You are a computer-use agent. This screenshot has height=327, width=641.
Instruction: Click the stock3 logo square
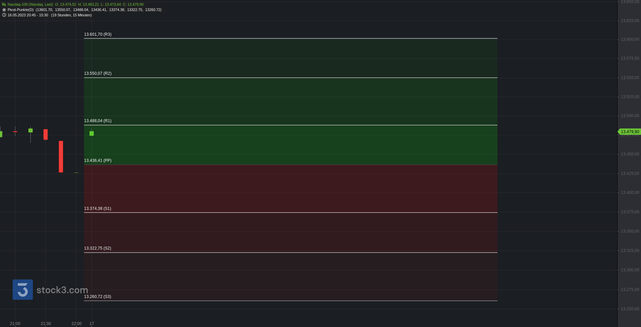[x=23, y=290]
